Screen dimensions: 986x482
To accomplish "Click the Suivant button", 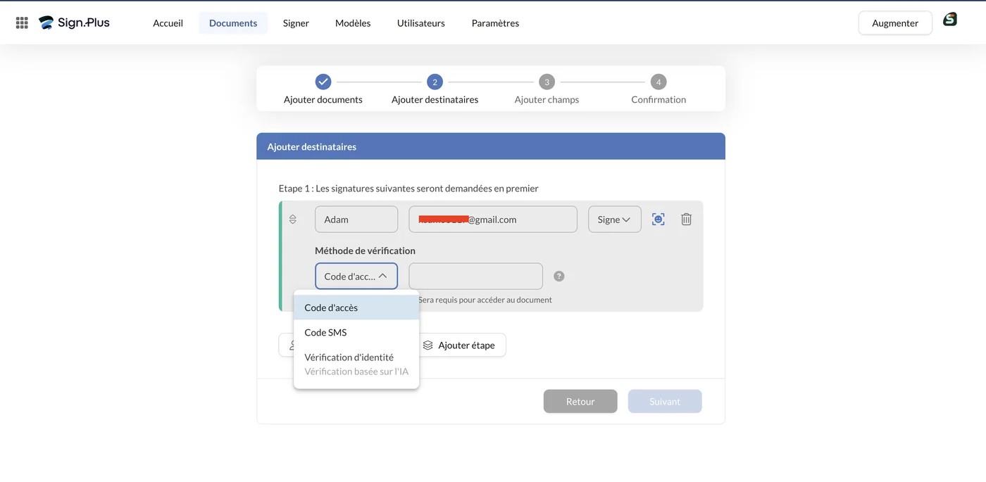I will (665, 401).
